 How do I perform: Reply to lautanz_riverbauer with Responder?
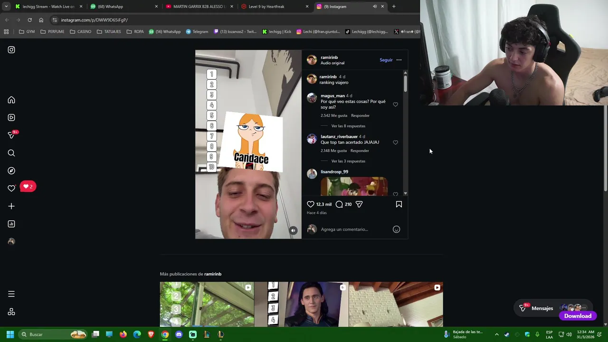click(x=360, y=151)
